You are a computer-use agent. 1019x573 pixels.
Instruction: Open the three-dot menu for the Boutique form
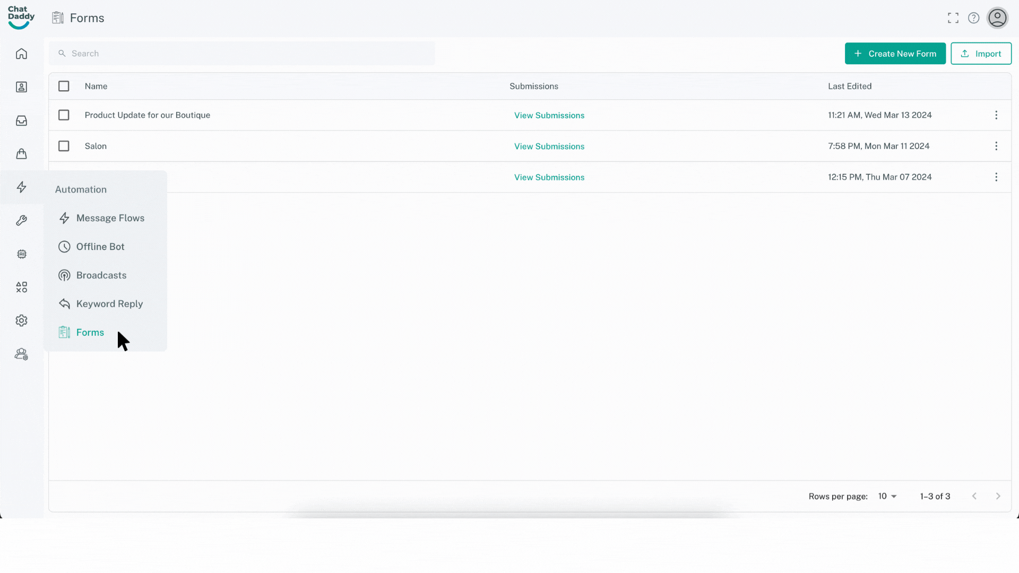click(x=996, y=115)
